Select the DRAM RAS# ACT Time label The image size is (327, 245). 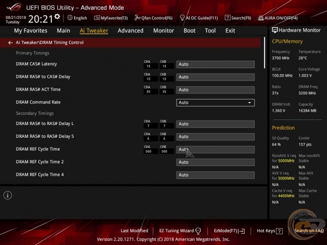click(x=38, y=89)
